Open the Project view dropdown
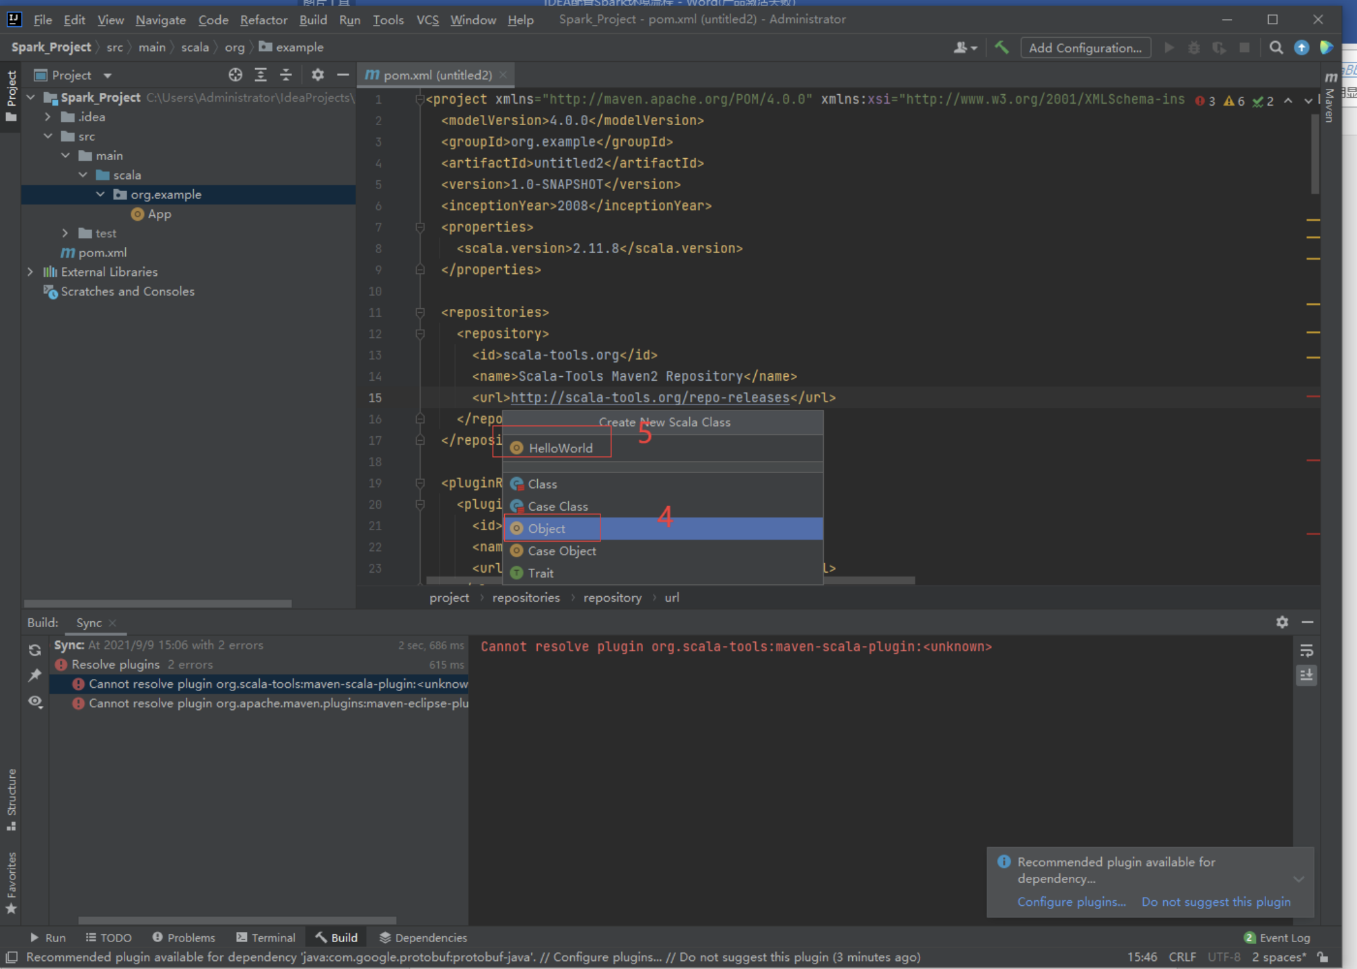 tap(107, 75)
